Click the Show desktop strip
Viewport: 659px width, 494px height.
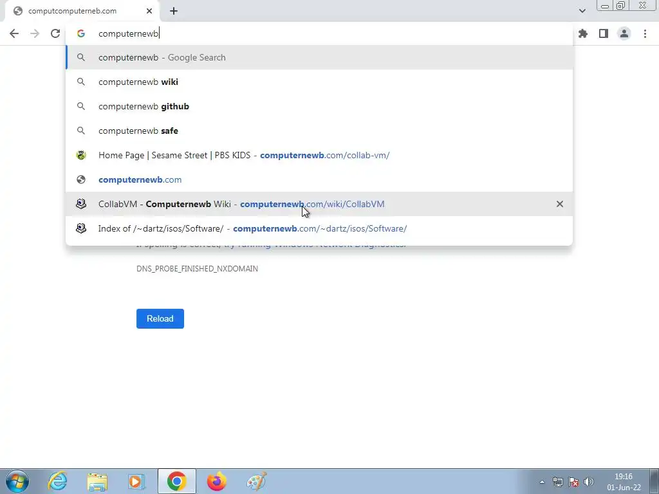pos(654,481)
